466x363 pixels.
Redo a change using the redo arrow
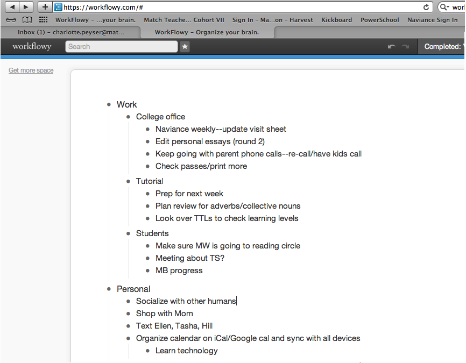point(405,47)
